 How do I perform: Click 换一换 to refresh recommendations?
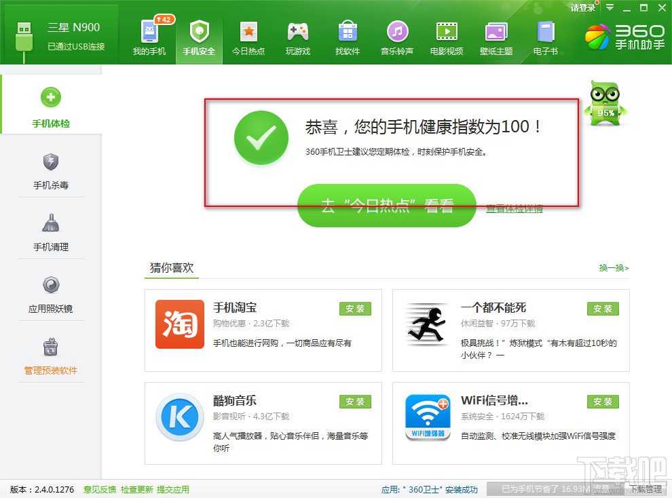click(614, 267)
